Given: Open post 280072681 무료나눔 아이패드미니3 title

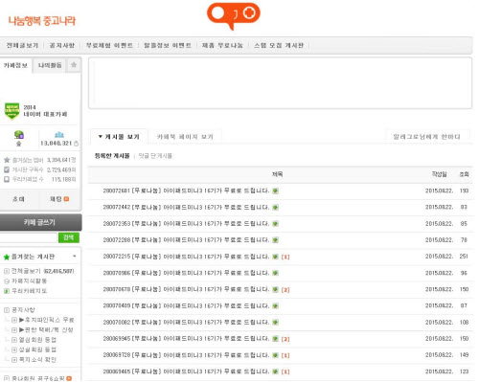Looking at the screenshot, I should tap(186, 191).
